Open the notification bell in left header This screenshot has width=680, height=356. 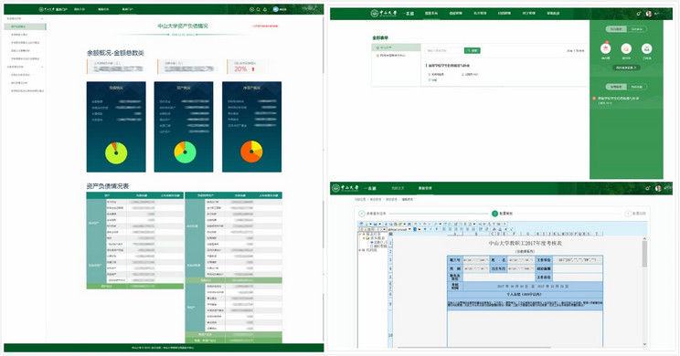pos(265,9)
